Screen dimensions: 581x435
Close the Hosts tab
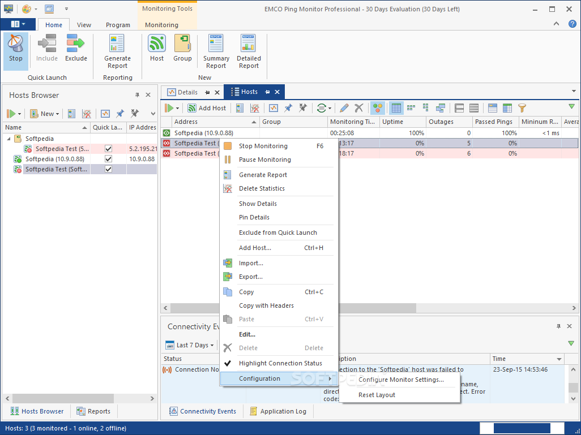[277, 92]
